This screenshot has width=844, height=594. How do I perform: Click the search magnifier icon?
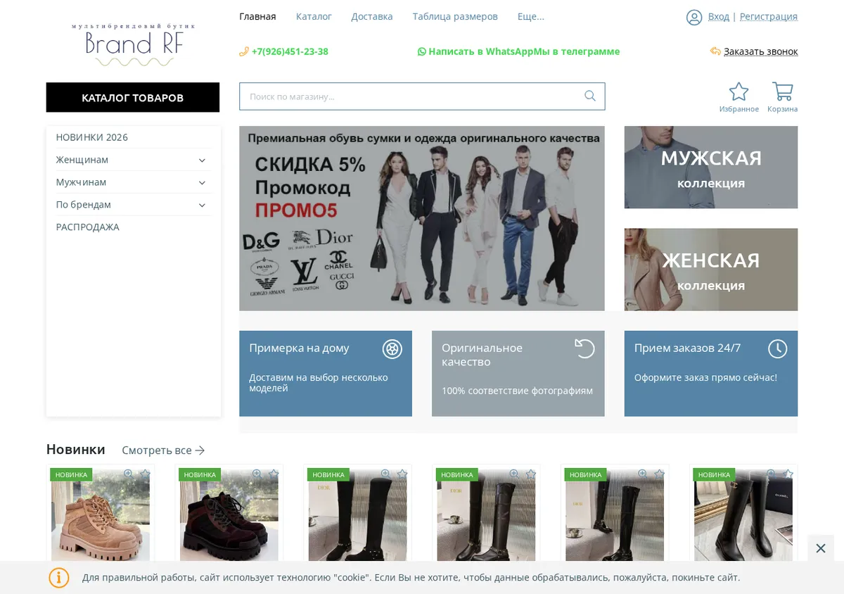click(589, 96)
